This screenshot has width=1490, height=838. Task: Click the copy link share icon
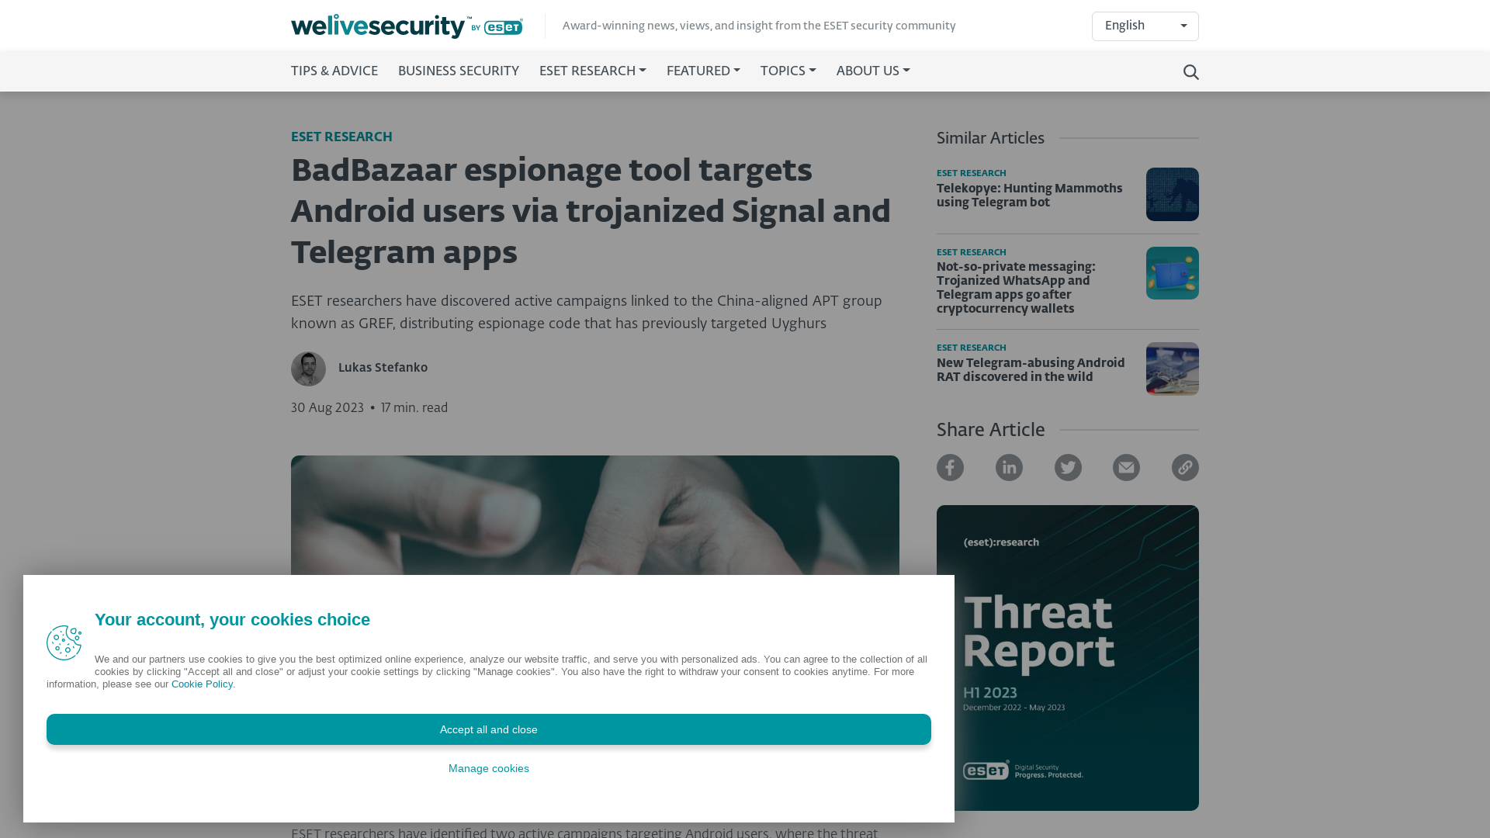(x=1184, y=466)
